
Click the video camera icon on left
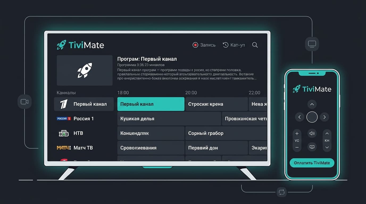click(24, 102)
